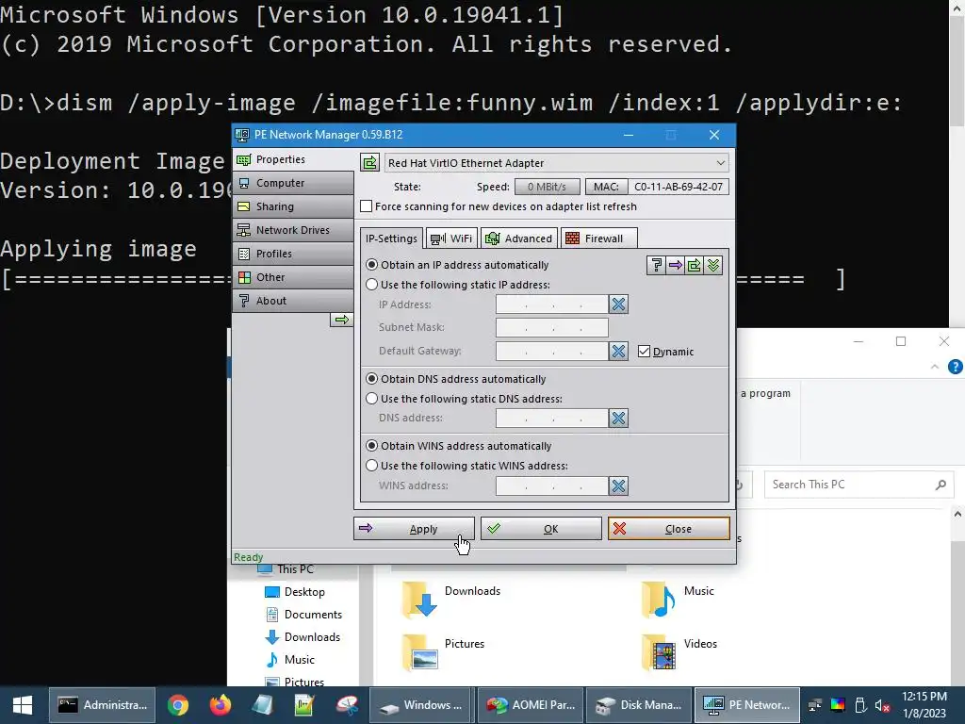Switch to Disk Management taskbar button
965x724 pixels.
pos(640,705)
